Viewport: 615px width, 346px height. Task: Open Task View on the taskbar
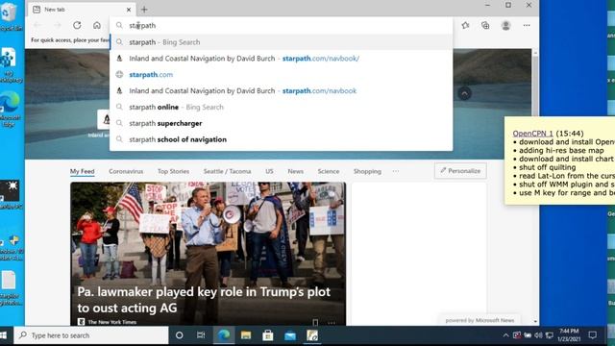[x=201, y=335]
